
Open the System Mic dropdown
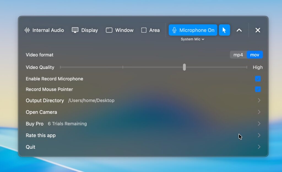[x=192, y=39]
